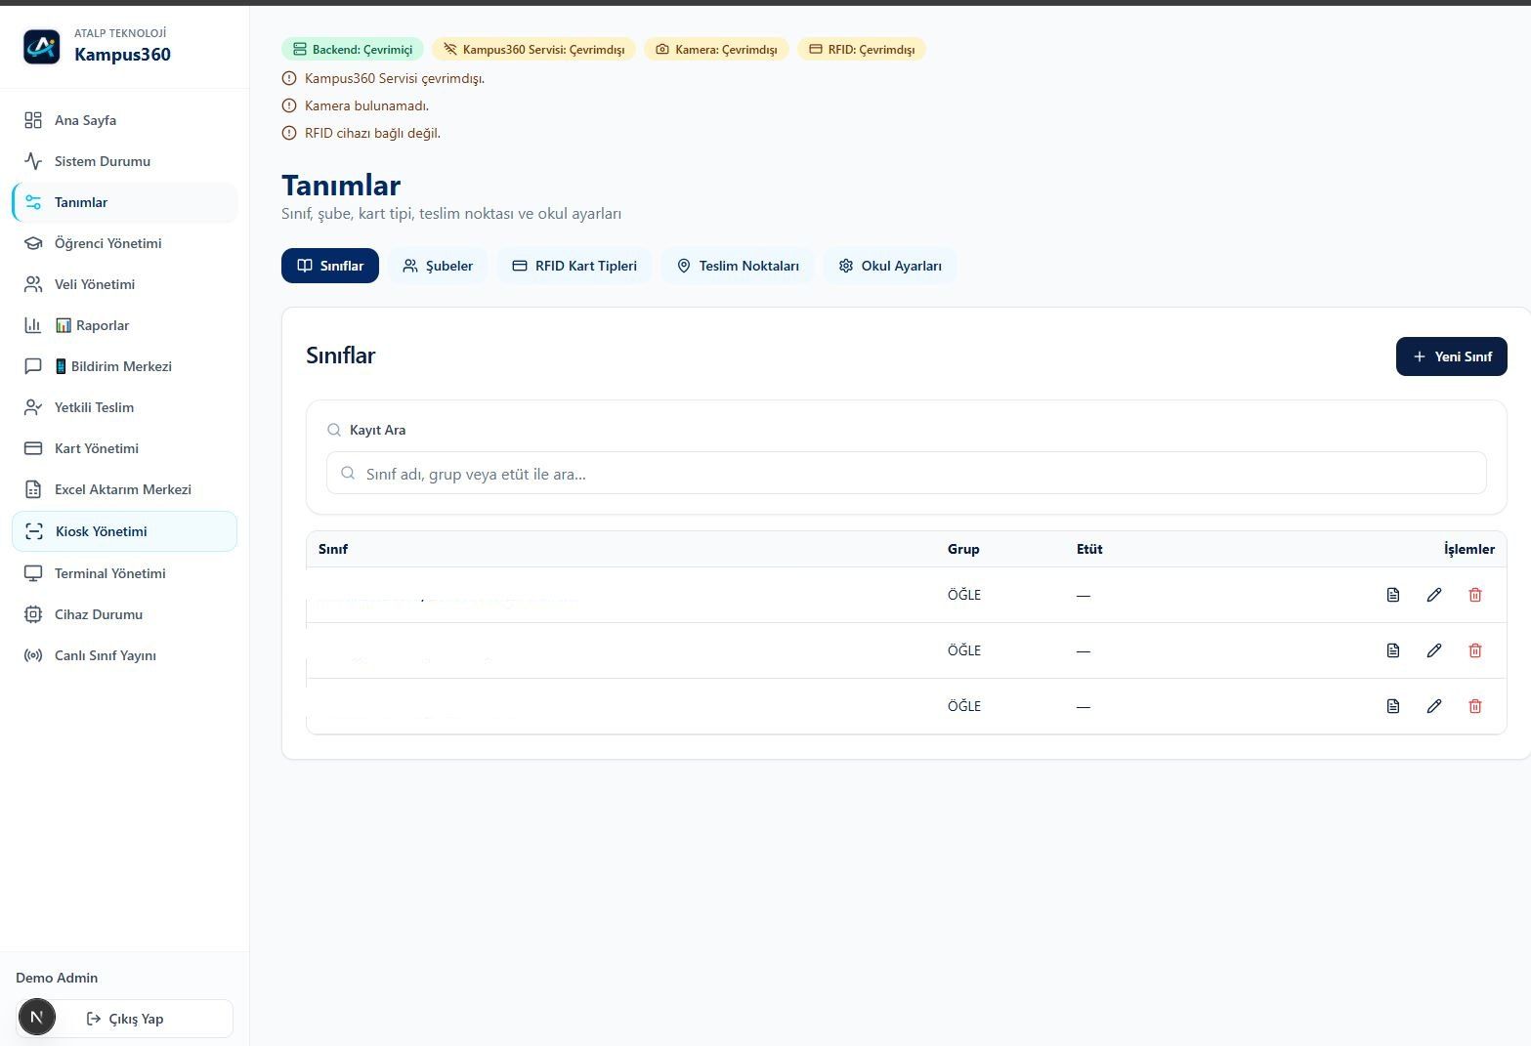Open Yetkili Teslim user-check icon
1531x1046 pixels.
pyautogui.click(x=33, y=407)
